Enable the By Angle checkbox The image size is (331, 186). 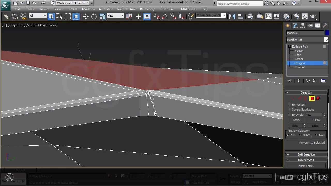click(x=289, y=115)
